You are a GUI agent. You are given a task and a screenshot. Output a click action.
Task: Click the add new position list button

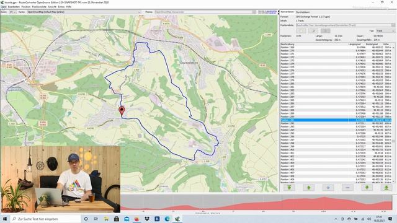pos(301,31)
